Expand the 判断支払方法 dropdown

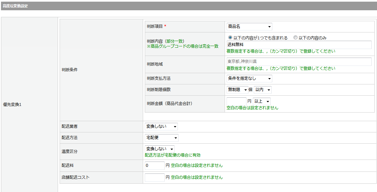point(249,78)
